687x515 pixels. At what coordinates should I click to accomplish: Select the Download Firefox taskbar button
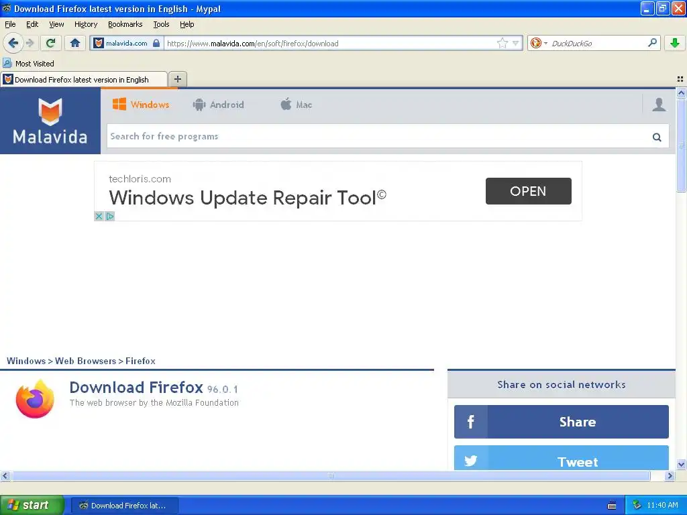pyautogui.click(x=124, y=506)
